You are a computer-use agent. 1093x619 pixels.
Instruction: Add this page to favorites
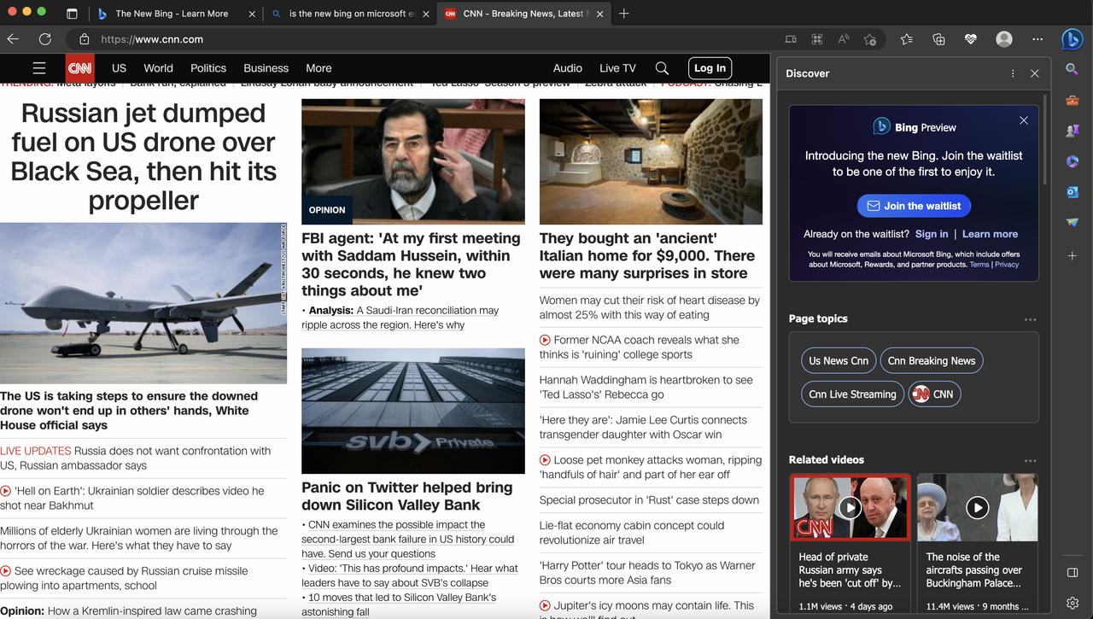click(869, 39)
